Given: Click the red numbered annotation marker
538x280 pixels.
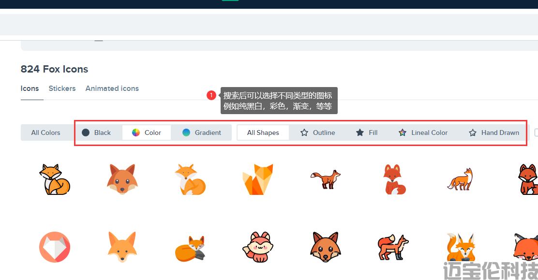Looking at the screenshot, I should click(x=211, y=95).
